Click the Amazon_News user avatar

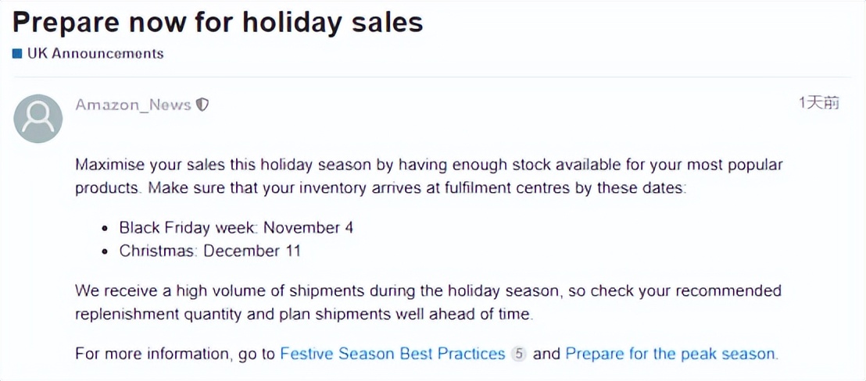click(x=38, y=119)
